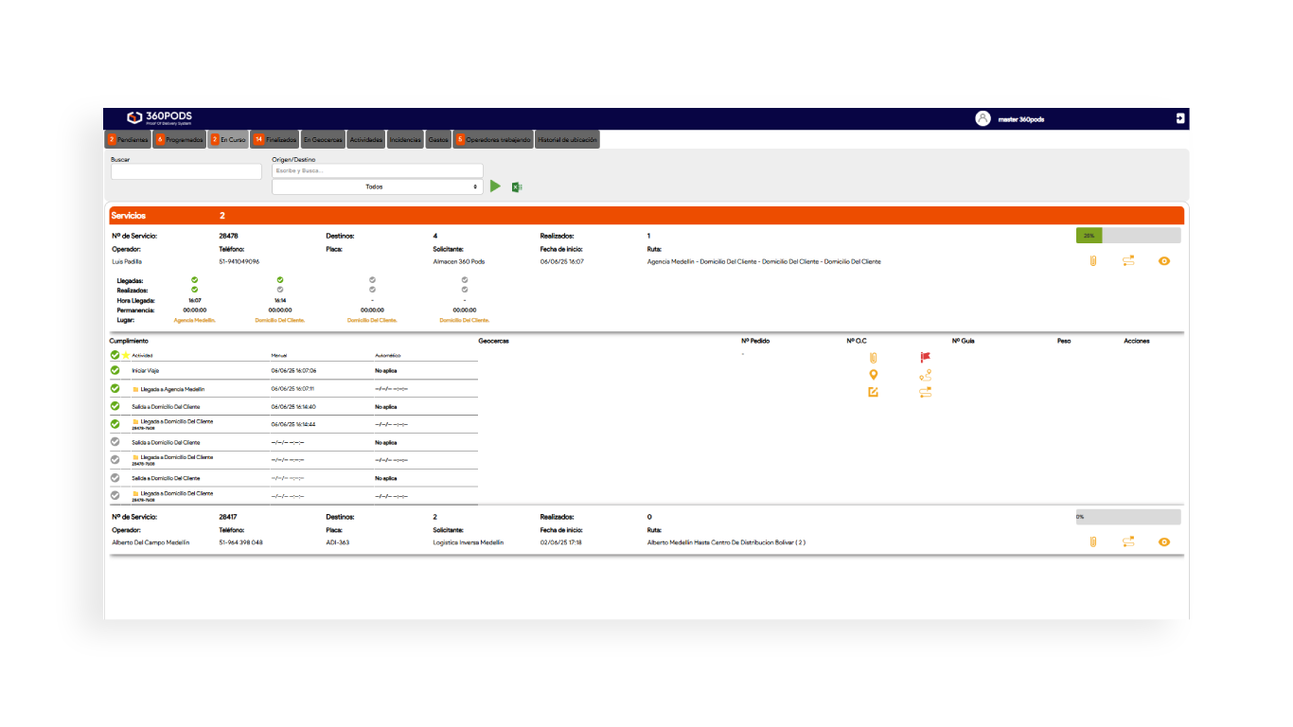This screenshot has width=1293, height=727.
Task: Click phone number 51-941049096
Action: [x=239, y=261]
